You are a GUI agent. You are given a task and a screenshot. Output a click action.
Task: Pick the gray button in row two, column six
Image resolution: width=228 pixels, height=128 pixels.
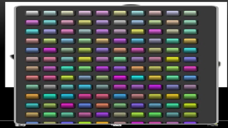tap(120, 23)
